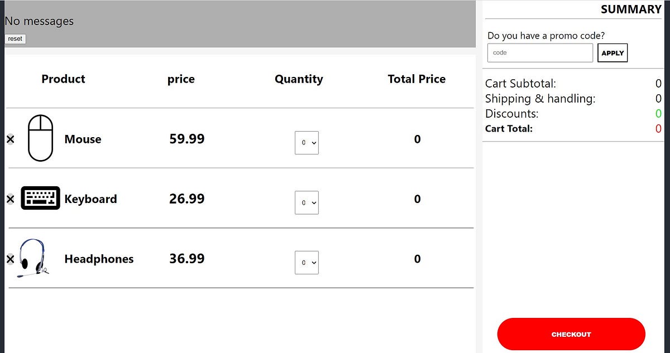Click the keyboard product icon
This screenshot has width=670, height=353.
40,199
